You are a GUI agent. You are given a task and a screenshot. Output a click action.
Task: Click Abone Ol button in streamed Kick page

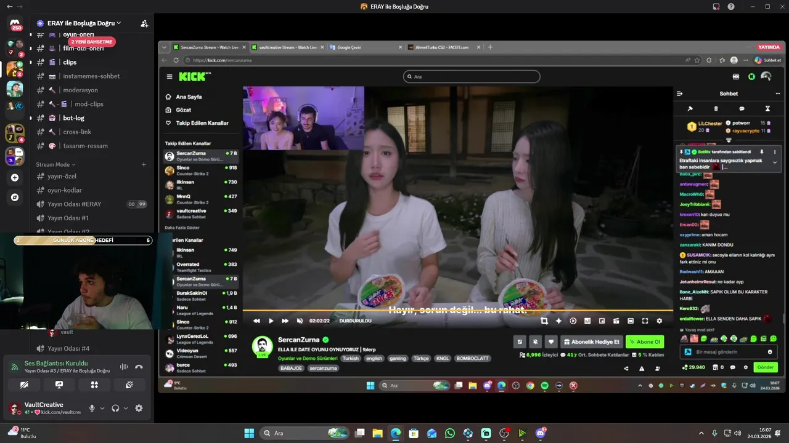(x=645, y=341)
